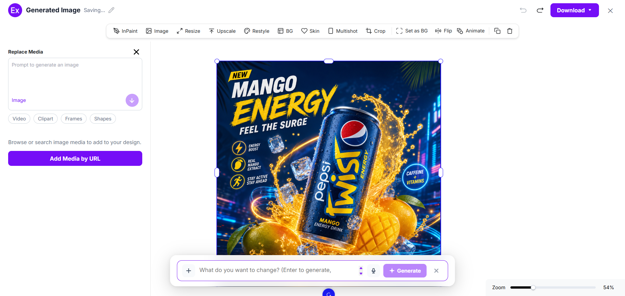Click the top-left corner handle
This screenshot has height=296, width=625.
coord(217,61)
